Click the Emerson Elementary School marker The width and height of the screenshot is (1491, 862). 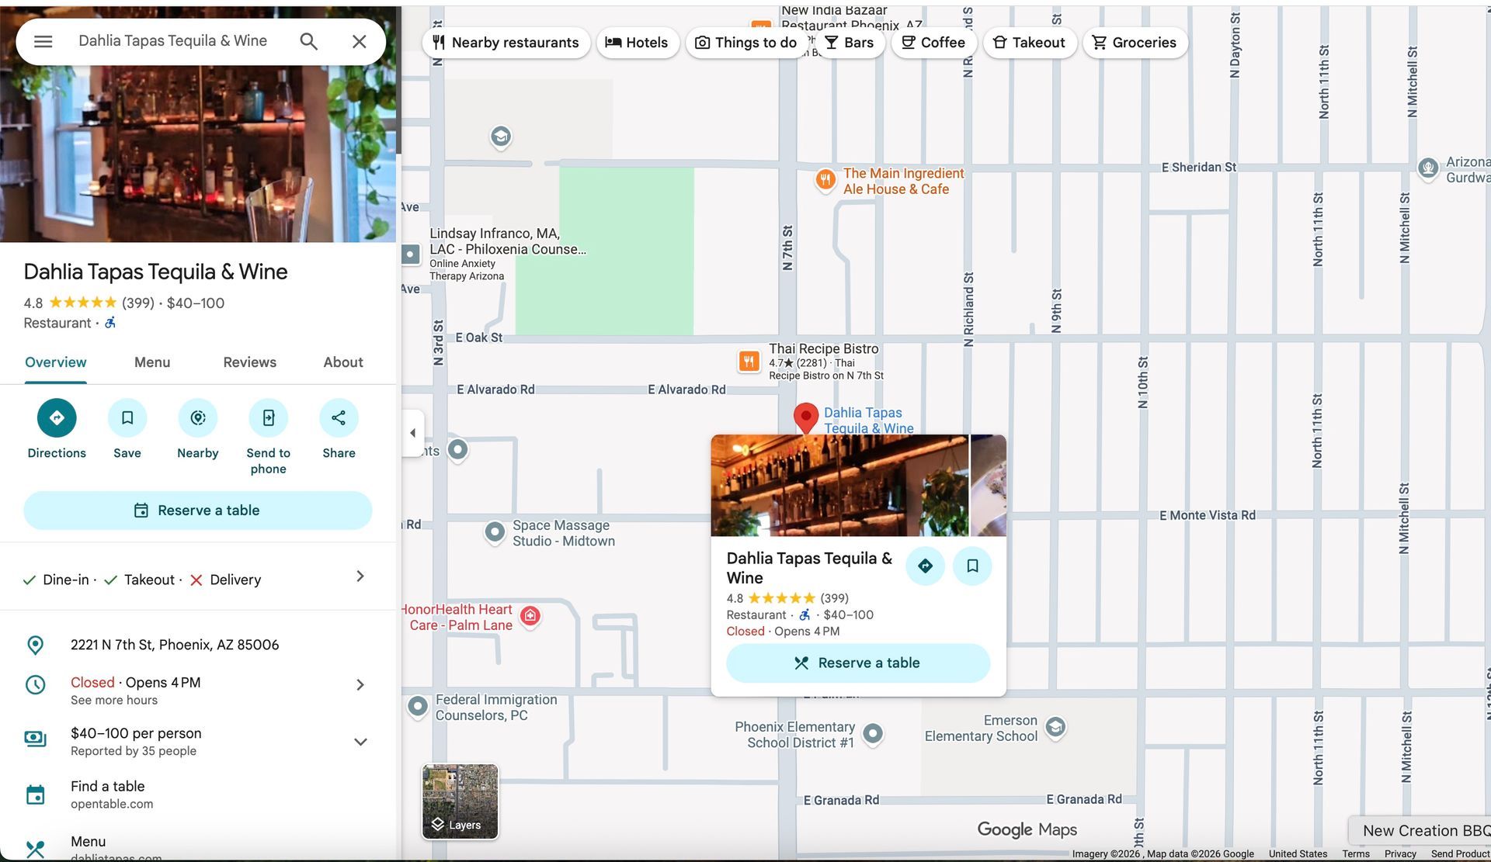[1055, 728]
